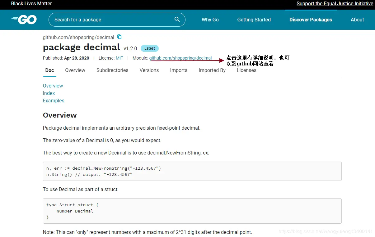The height and width of the screenshot is (237, 375).
Task: Click the Black Lives Matter banner text
Action: coord(31,4)
